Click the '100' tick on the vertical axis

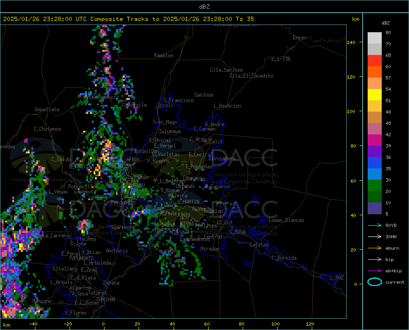(x=351, y=111)
